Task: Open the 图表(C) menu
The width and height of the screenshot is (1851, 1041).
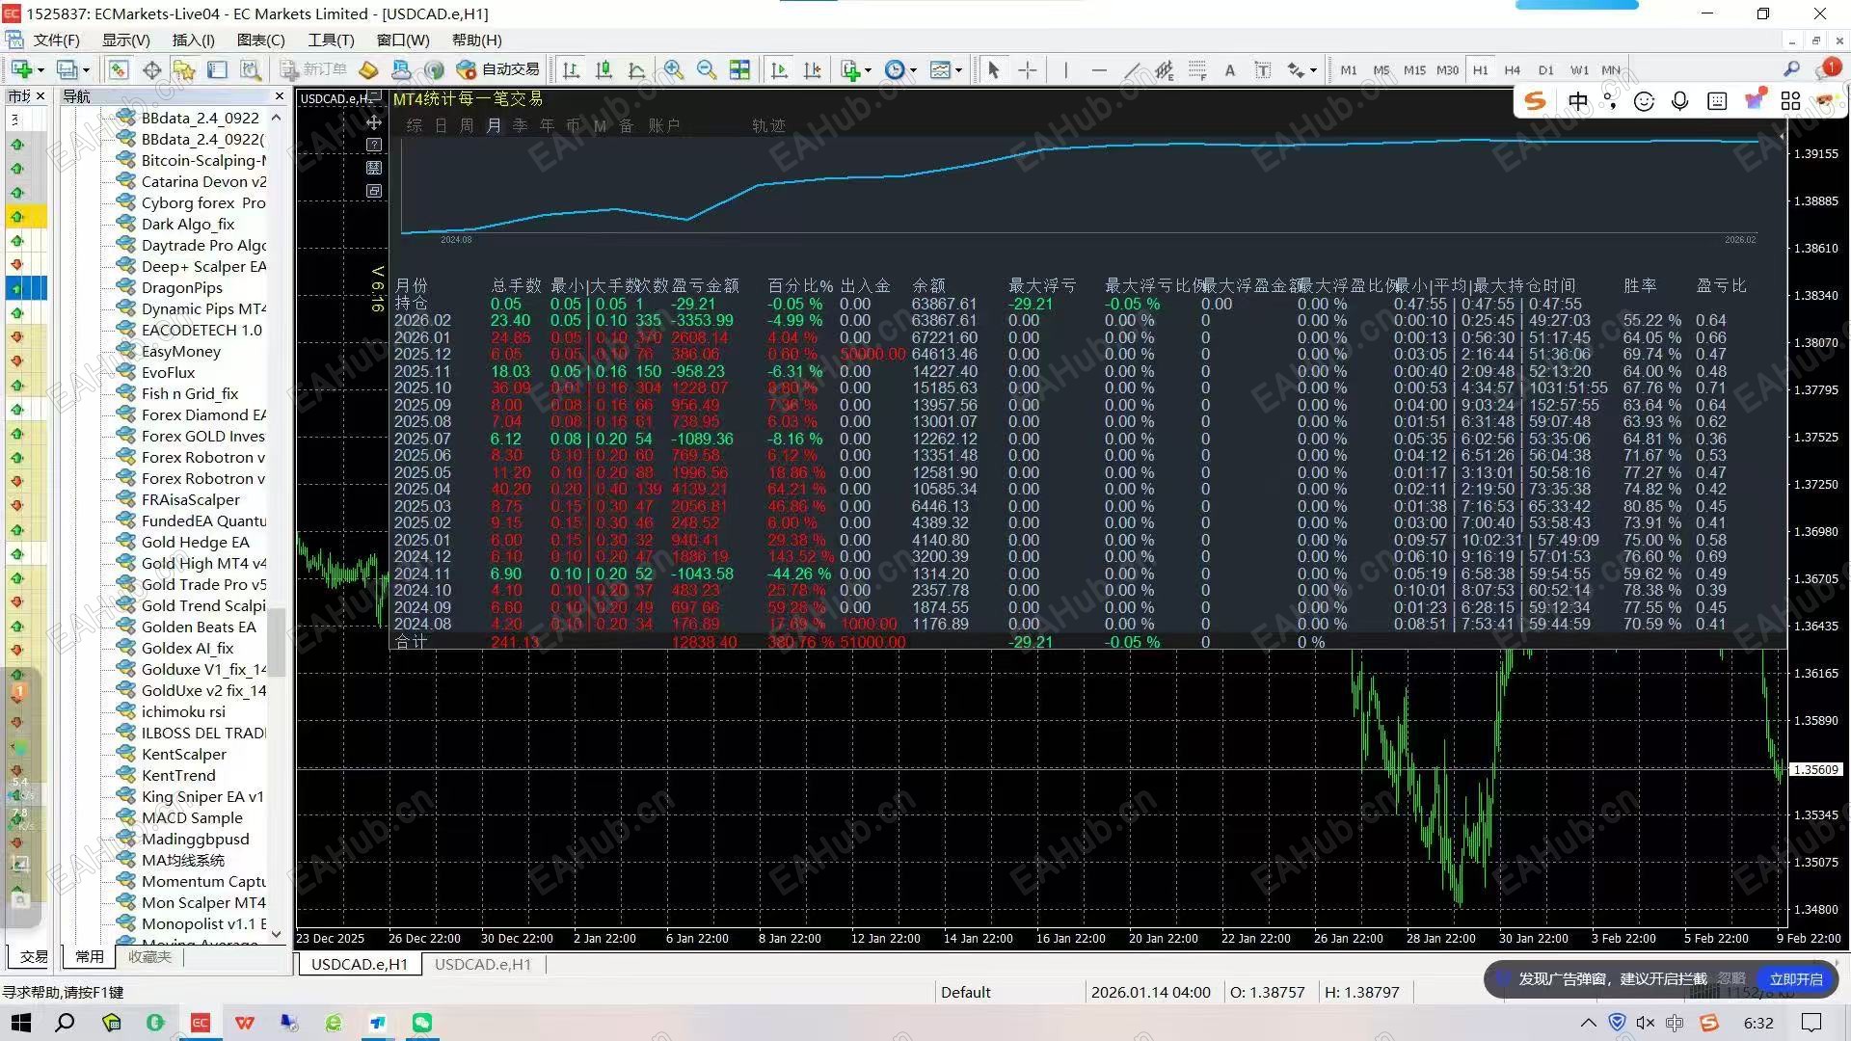Action: 260,40
